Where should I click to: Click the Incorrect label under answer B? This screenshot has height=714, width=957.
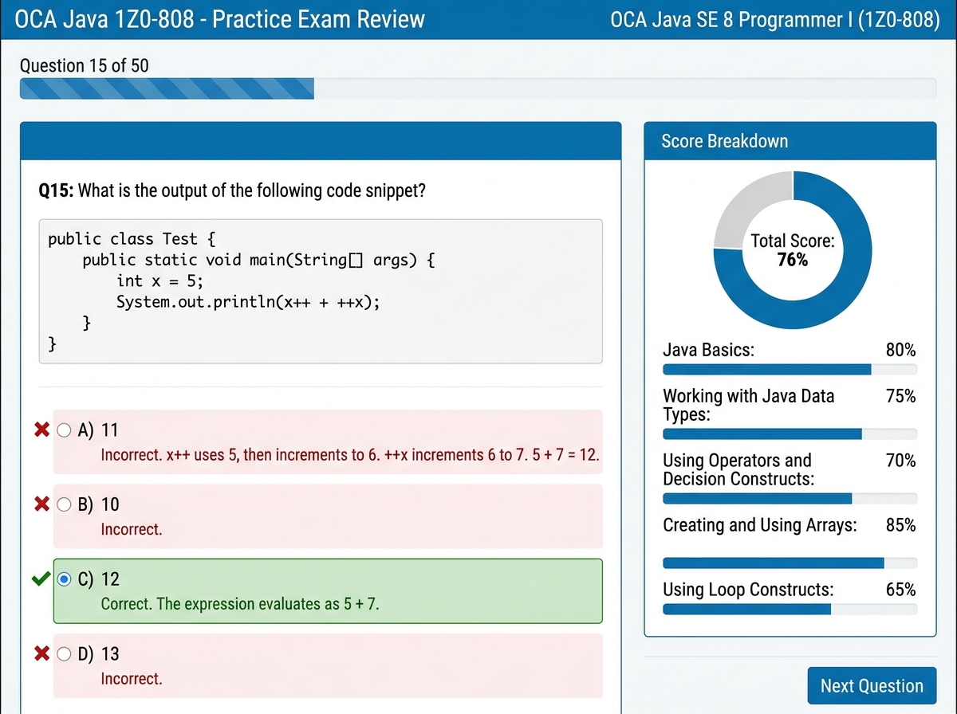pos(132,529)
